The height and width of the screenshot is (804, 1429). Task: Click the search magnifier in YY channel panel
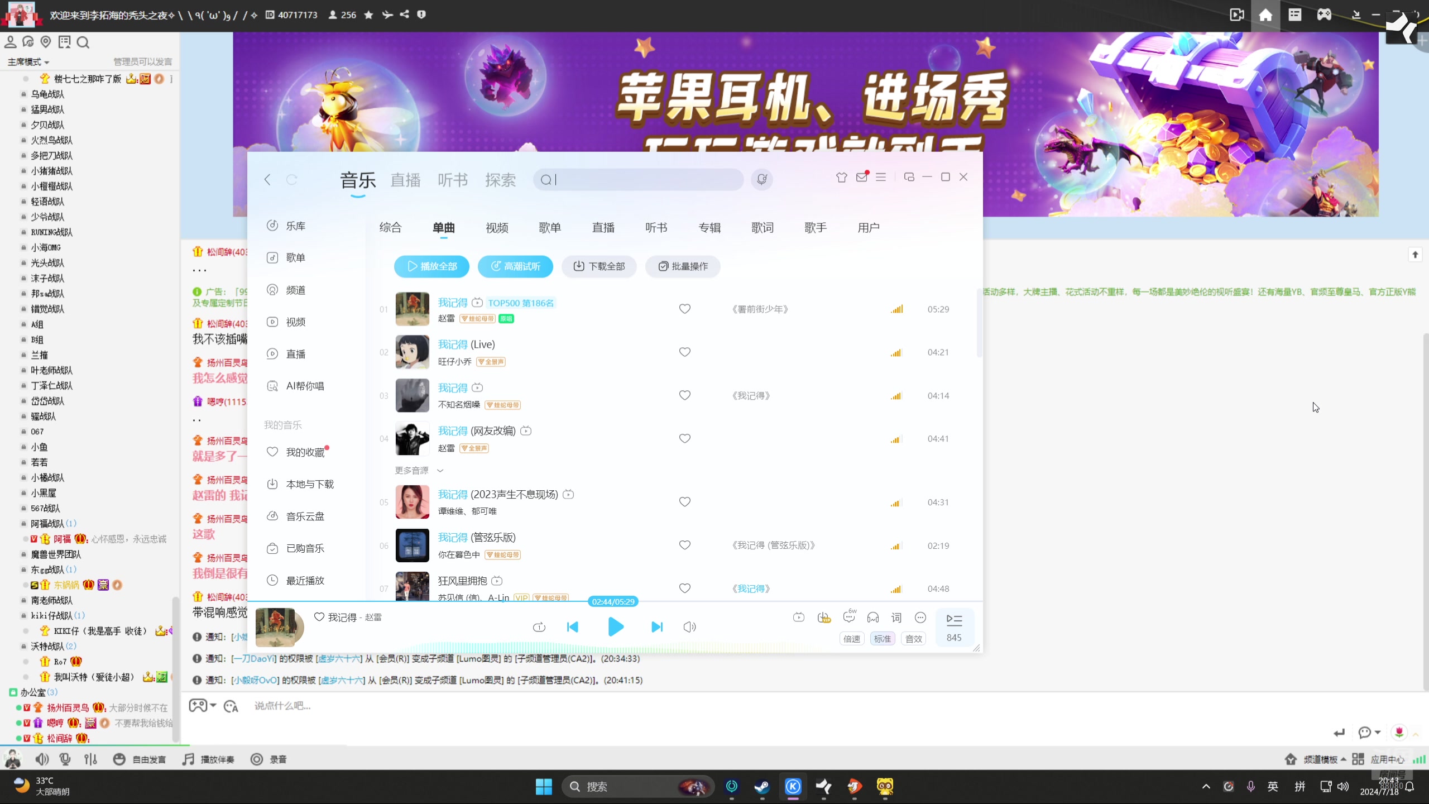[x=83, y=42]
